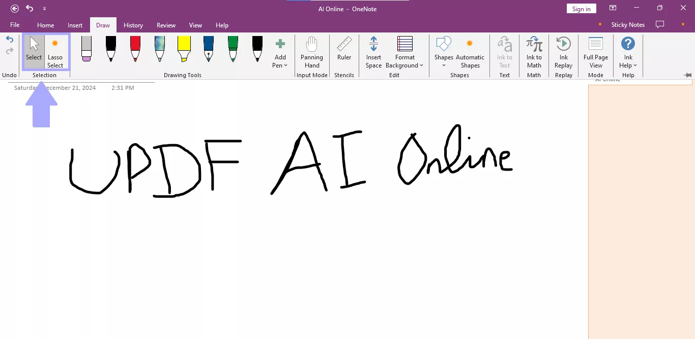Toggle the yellow highlighter pen
The image size is (695, 339).
pos(184,48)
